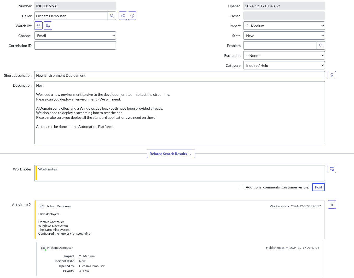The image size is (354, 278).
Task: Click the Priority value '4 - Low'
Action: (x=84, y=271)
